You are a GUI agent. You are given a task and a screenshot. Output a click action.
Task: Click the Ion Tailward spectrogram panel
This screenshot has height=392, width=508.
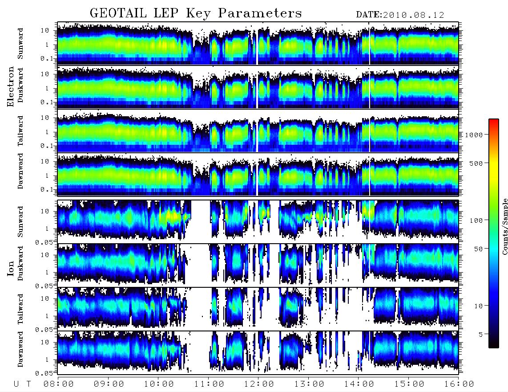click(258, 309)
